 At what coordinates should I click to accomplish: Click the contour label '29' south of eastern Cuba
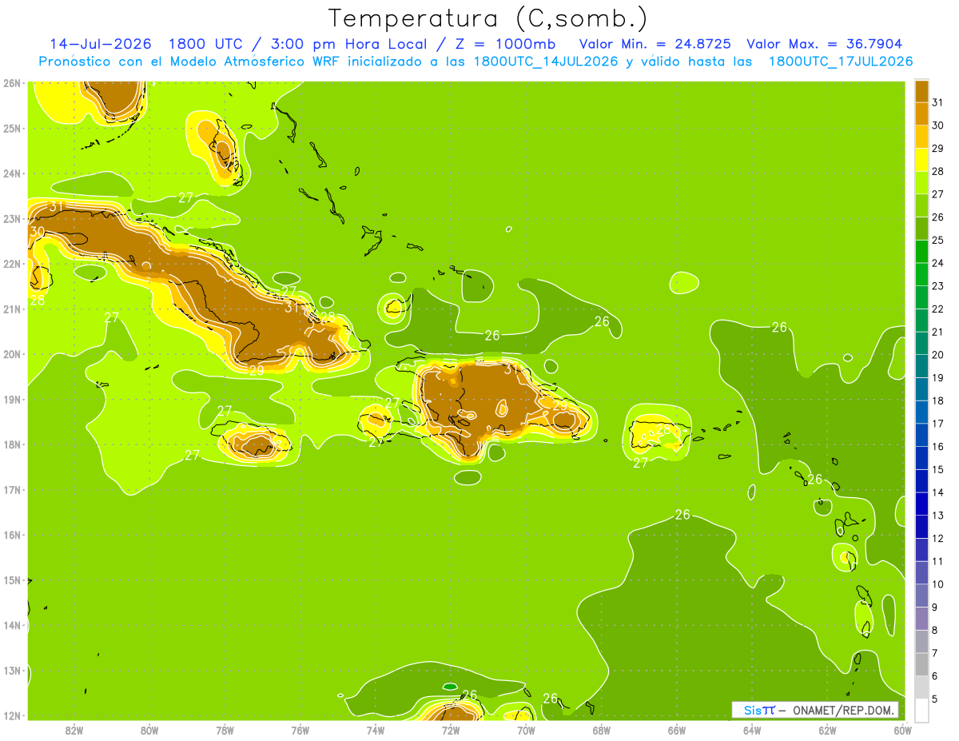[x=257, y=371]
